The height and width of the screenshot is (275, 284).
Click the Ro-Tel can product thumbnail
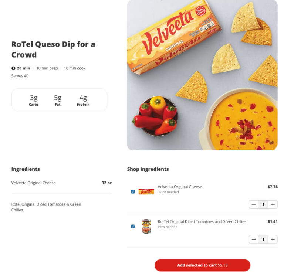(146, 226)
